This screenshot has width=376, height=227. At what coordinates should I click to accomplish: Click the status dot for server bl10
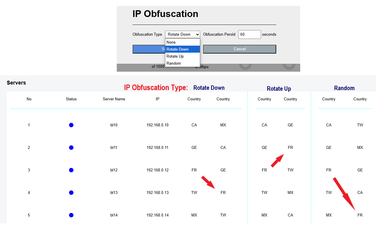click(x=71, y=125)
